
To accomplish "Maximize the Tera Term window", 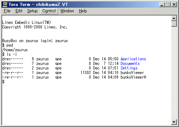I will (x=168, y=5).
